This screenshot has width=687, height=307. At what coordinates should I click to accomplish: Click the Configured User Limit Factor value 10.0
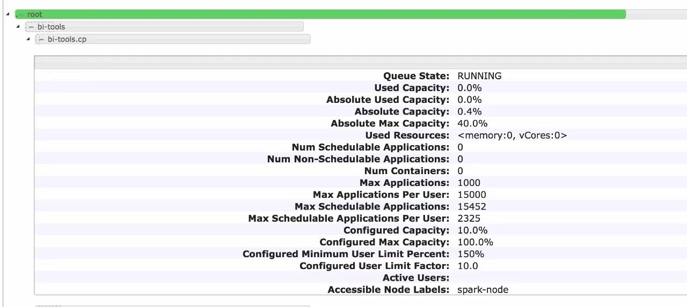click(x=467, y=266)
